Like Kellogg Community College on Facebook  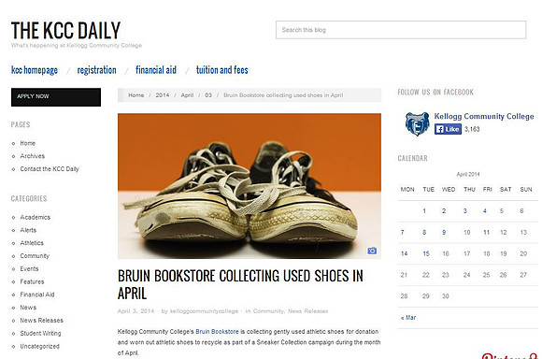point(448,129)
